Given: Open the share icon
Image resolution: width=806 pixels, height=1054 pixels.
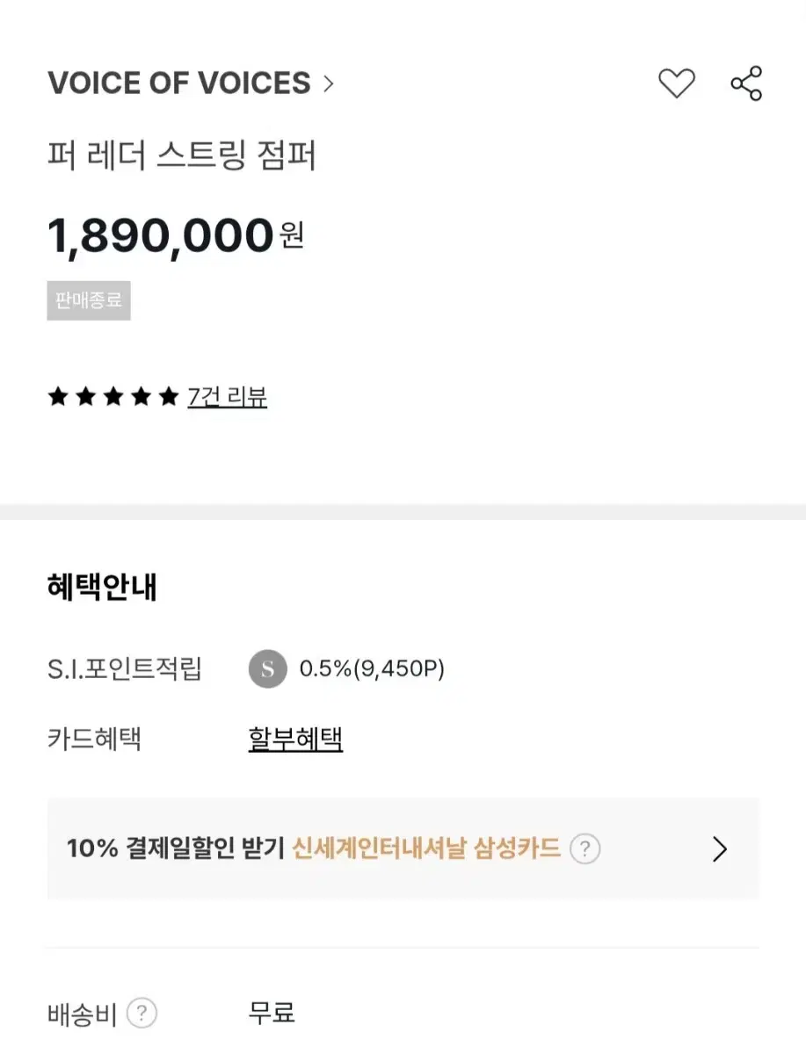Looking at the screenshot, I should tap(746, 83).
